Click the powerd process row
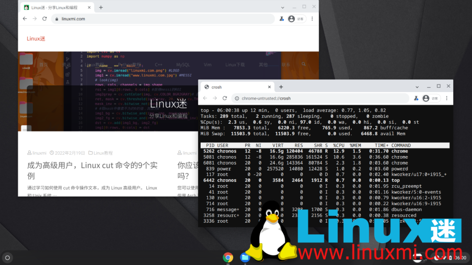 (x=325, y=169)
